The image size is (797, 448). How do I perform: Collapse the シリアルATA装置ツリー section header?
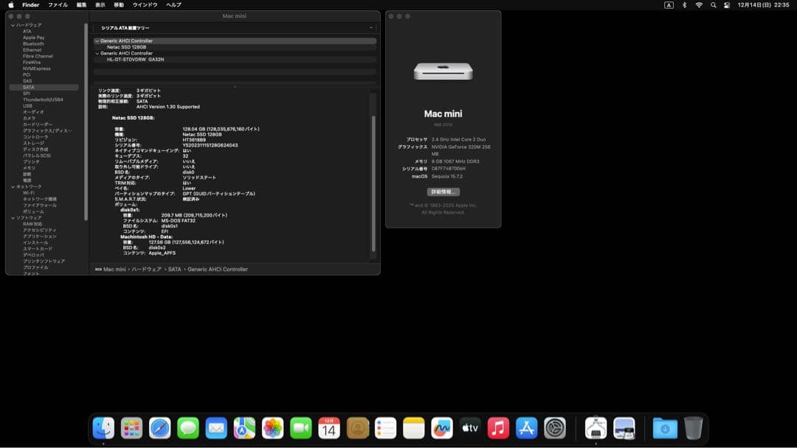tap(370, 28)
